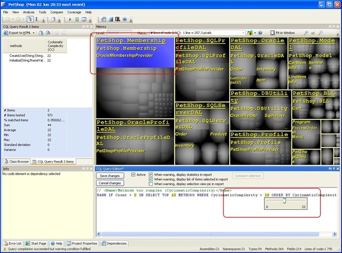Open toolbar options after the window layout icon
This screenshot has height=253, width=342.
click(90, 20)
